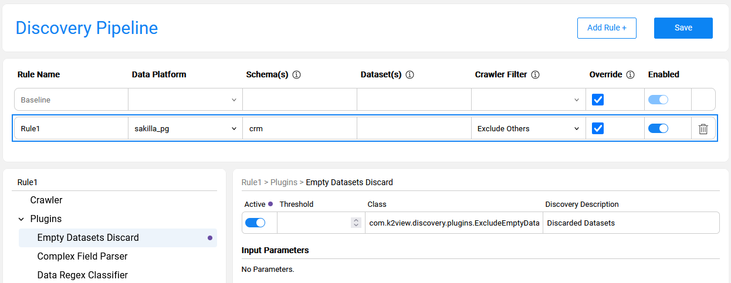This screenshot has width=731, height=283.
Task: Open the Exclude Others Crawler Filter dropdown
Action: pos(528,128)
